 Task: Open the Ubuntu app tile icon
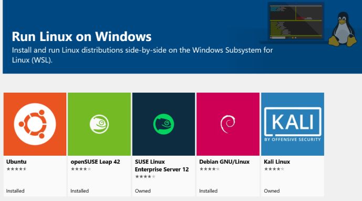(x=35, y=124)
